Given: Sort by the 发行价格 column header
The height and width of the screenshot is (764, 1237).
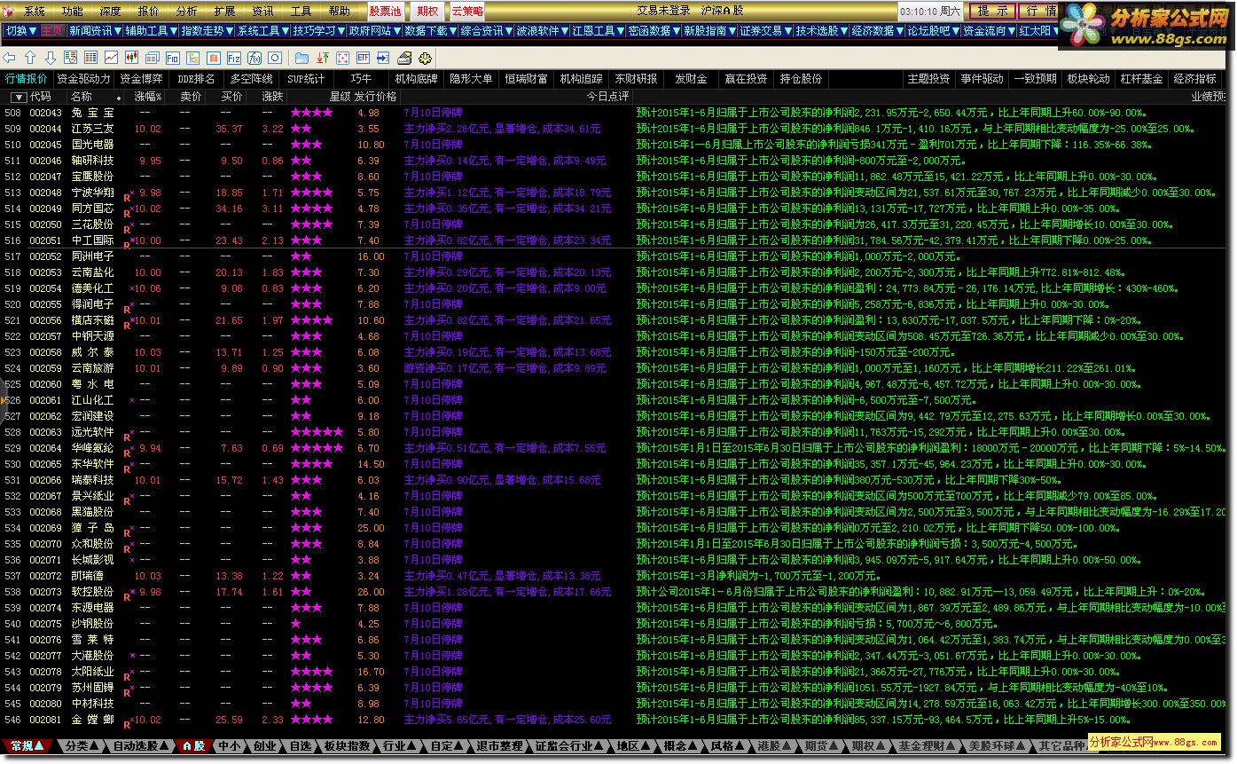Looking at the screenshot, I should (375, 97).
